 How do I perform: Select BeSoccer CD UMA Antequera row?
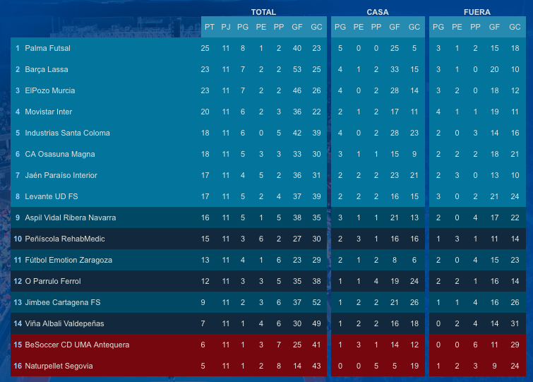tap(77, 345)
